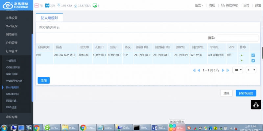263x131 pixels.
Task: Open Chrome from the taskbar
Action: pyautogui.click(x=37, y=128)
